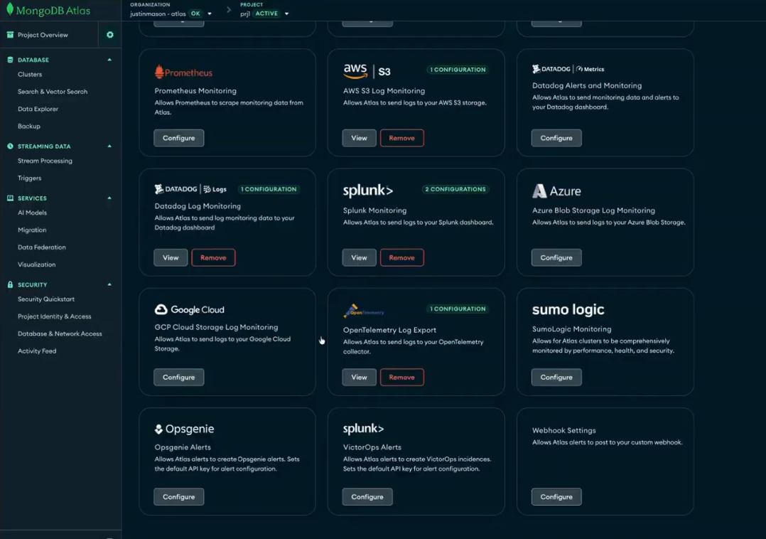
Task: Click the VictorOps splunk logo
Action: (363, 429)
